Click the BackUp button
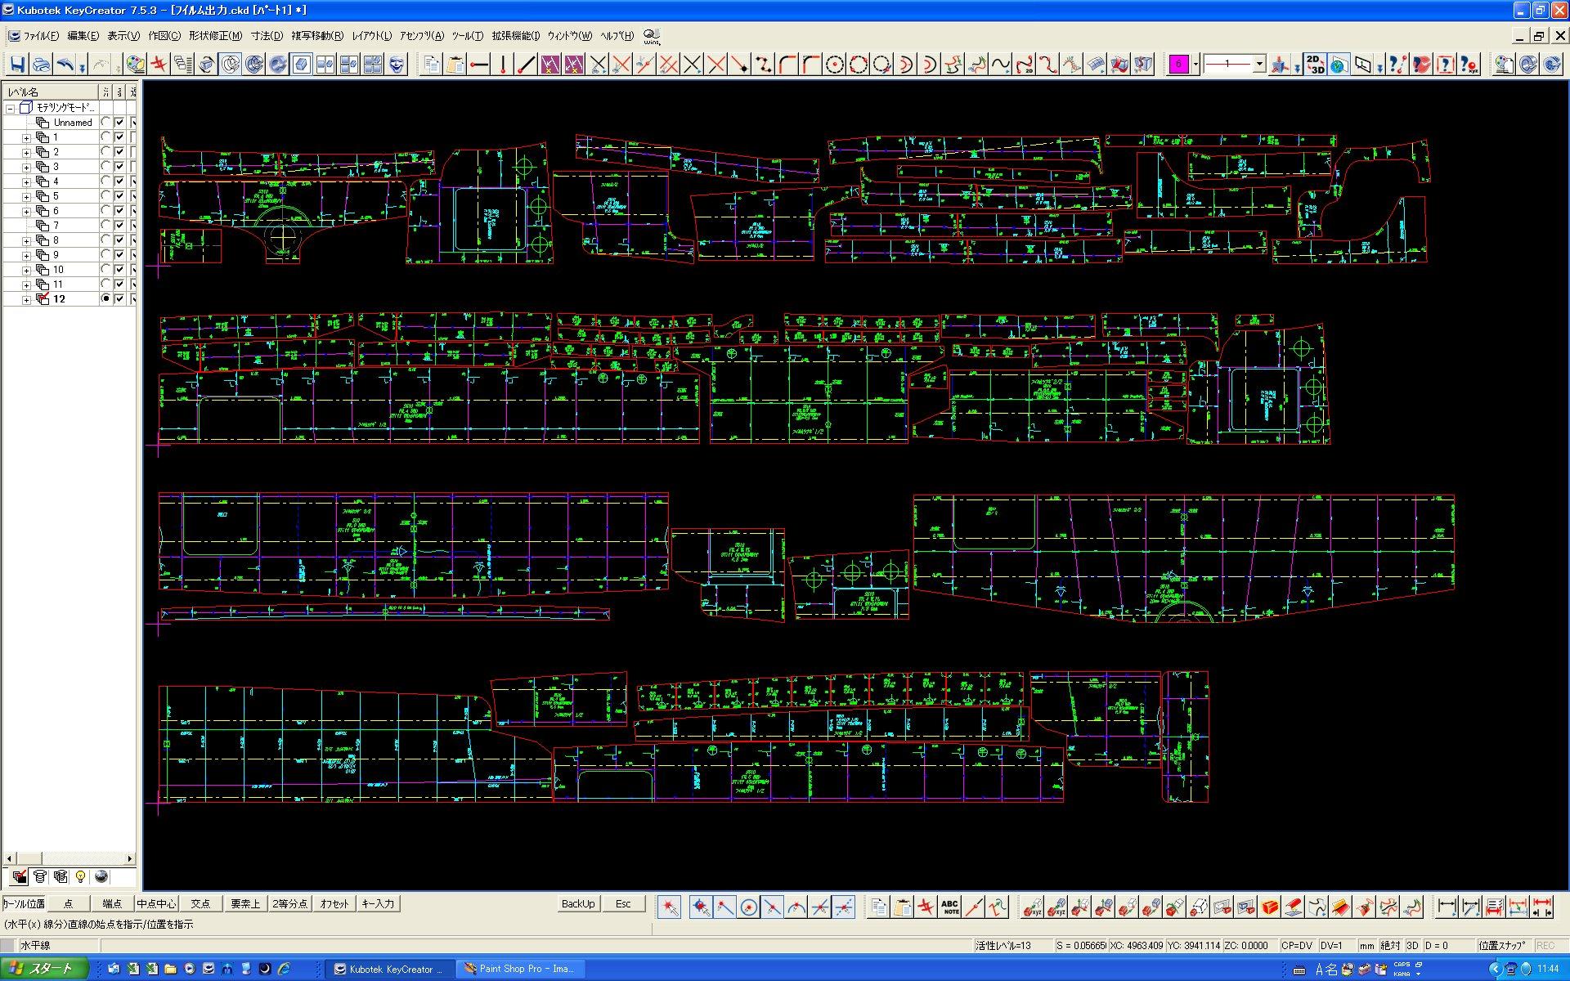The image size is (1570, 981). coord(577,903)
